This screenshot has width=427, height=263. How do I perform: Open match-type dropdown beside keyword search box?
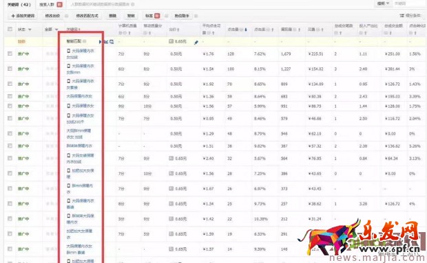(383, 3)
